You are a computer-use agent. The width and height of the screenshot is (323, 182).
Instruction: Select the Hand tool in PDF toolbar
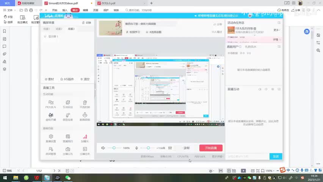8,17
